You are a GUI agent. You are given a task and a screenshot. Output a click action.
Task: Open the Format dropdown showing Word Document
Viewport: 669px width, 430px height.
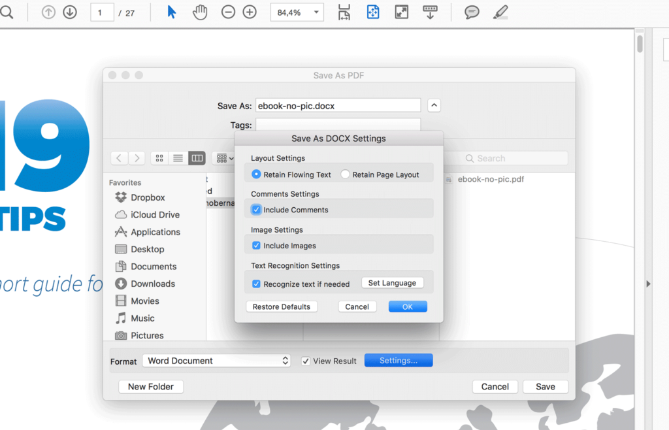[x=216, y=360]
